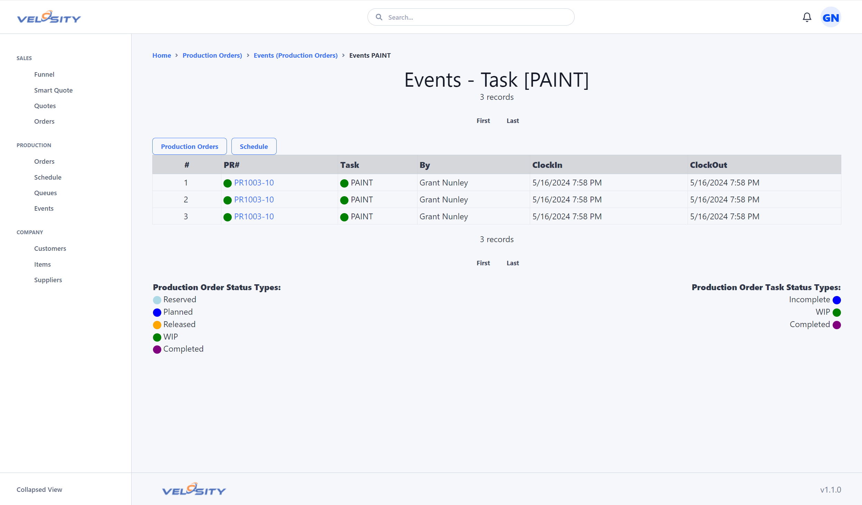Open Smart Quote in sidebar

click(x=53, y=90)
